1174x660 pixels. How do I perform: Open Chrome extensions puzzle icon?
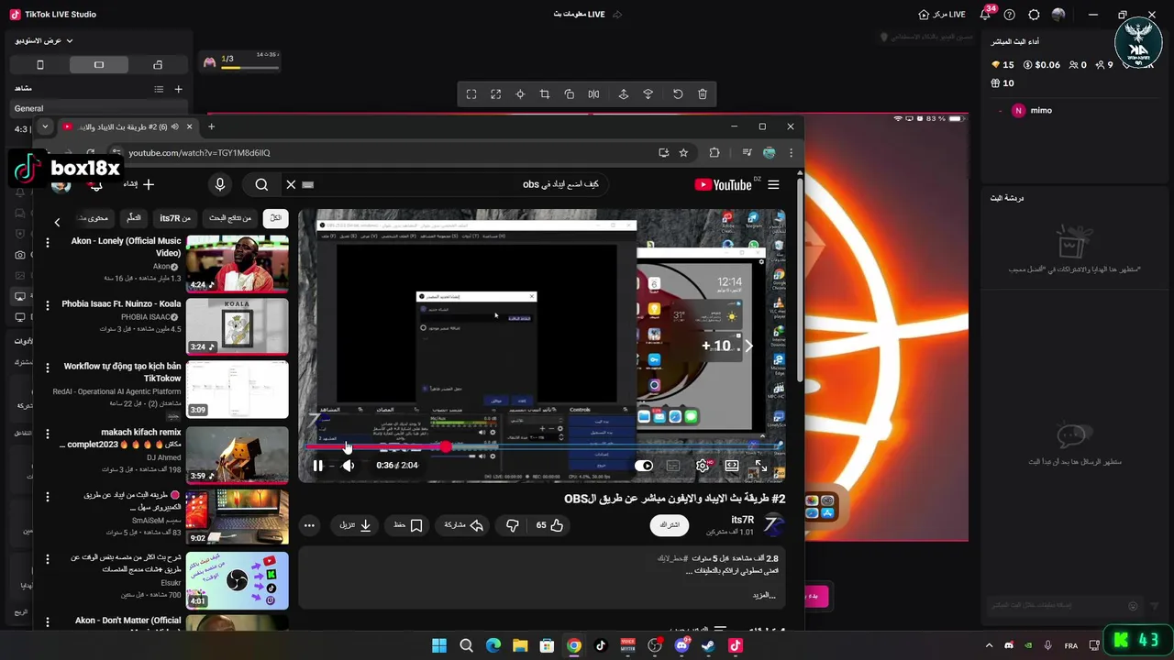714,153
